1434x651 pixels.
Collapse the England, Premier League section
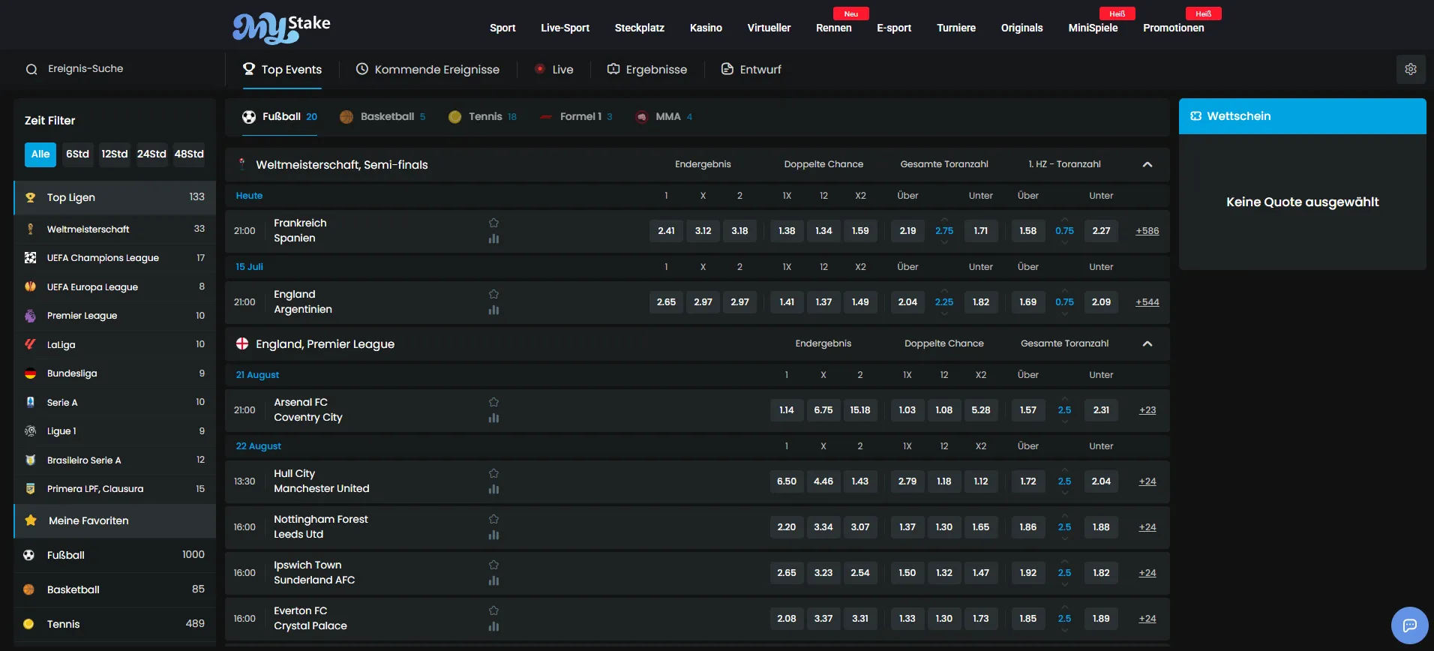1147,343
